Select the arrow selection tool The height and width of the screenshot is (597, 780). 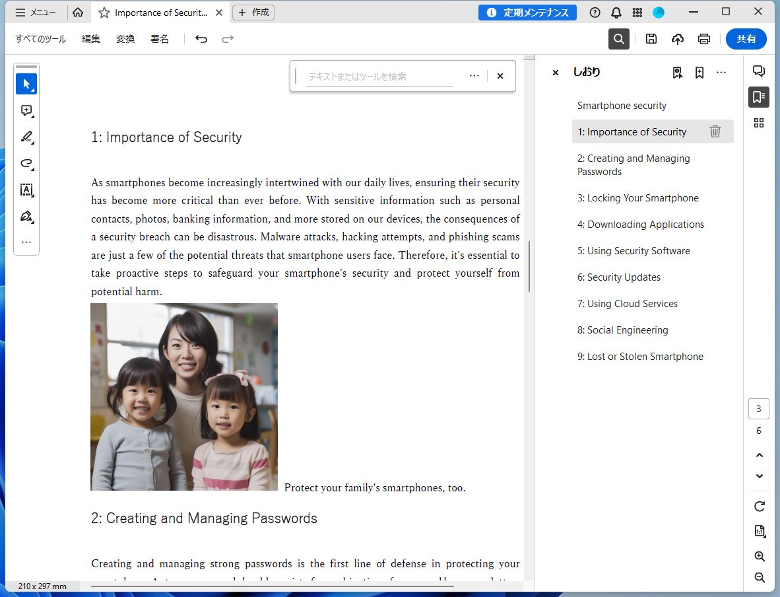pyautogui.click(x=26, y=84)
